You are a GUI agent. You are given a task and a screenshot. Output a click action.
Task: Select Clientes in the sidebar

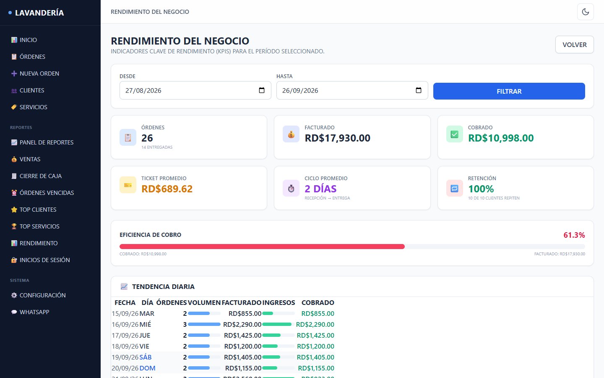click(x=50, y=90)
